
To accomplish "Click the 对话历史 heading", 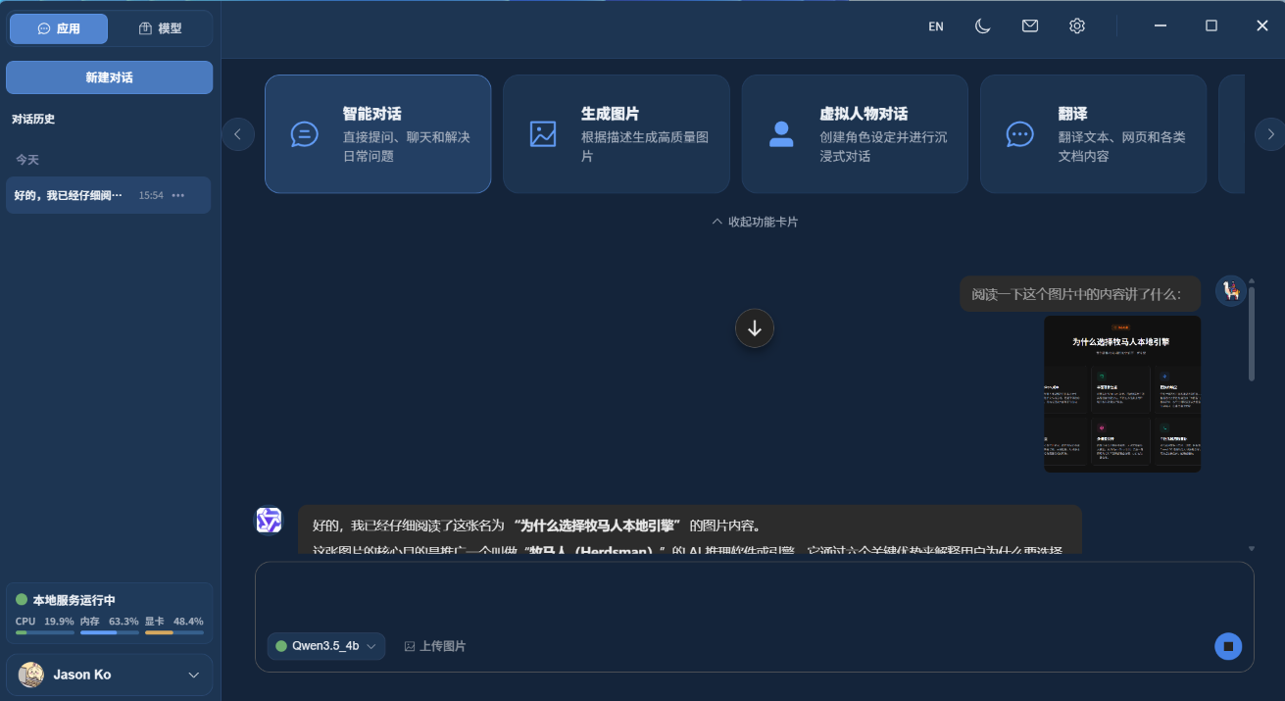I will 33,119.
